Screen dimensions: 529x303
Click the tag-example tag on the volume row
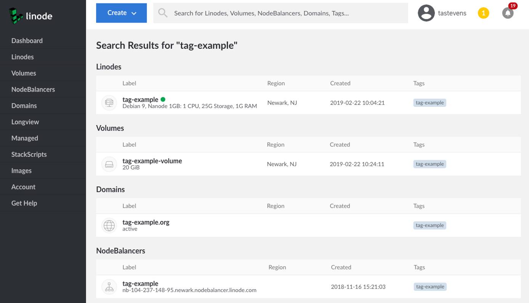tap(430, 164)
